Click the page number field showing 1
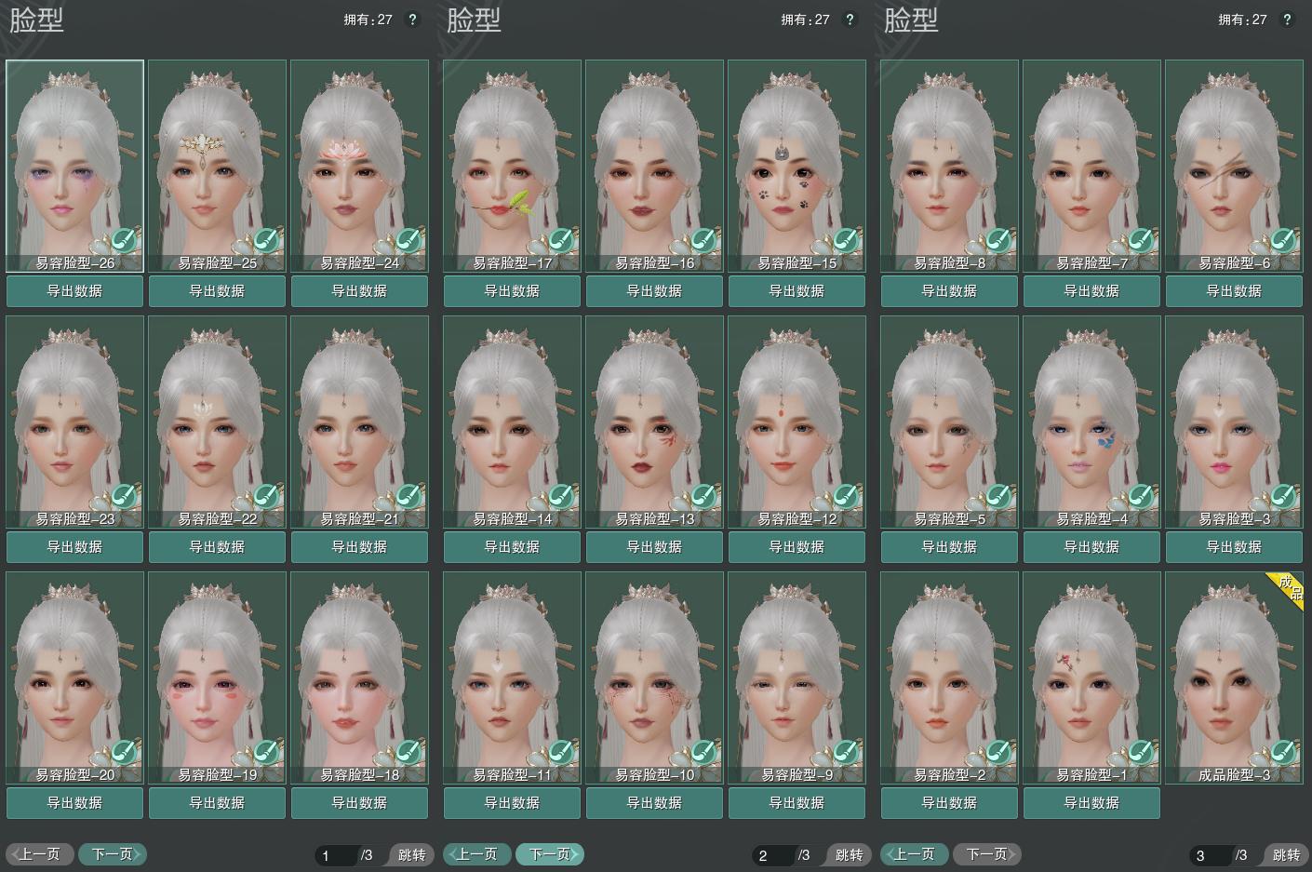1312x872 pixels. (335, 855)
